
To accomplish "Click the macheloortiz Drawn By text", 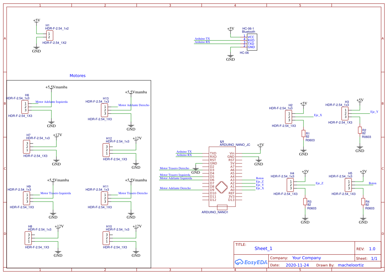I will tap(351, 265).
